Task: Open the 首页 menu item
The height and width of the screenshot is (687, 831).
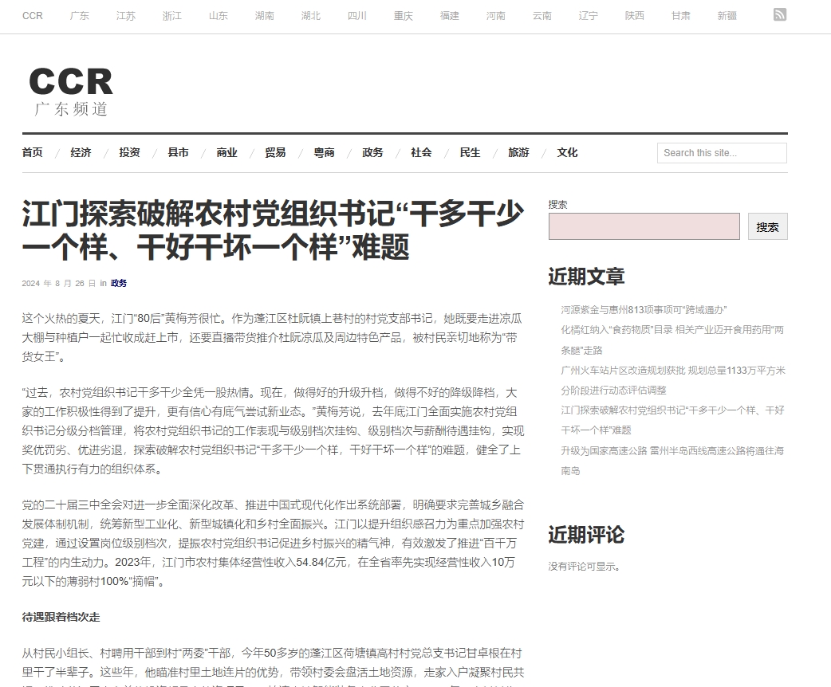Action: click(33, 152)
